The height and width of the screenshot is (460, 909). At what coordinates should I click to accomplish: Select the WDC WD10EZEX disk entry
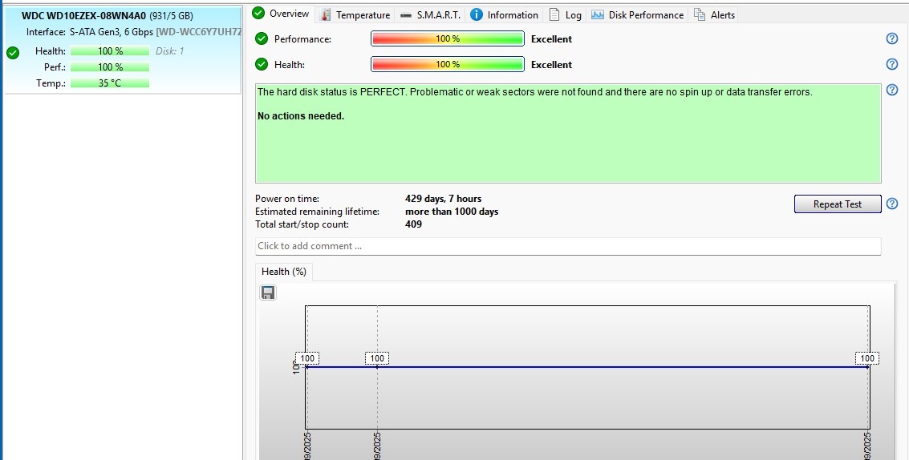tap(122, 16)
